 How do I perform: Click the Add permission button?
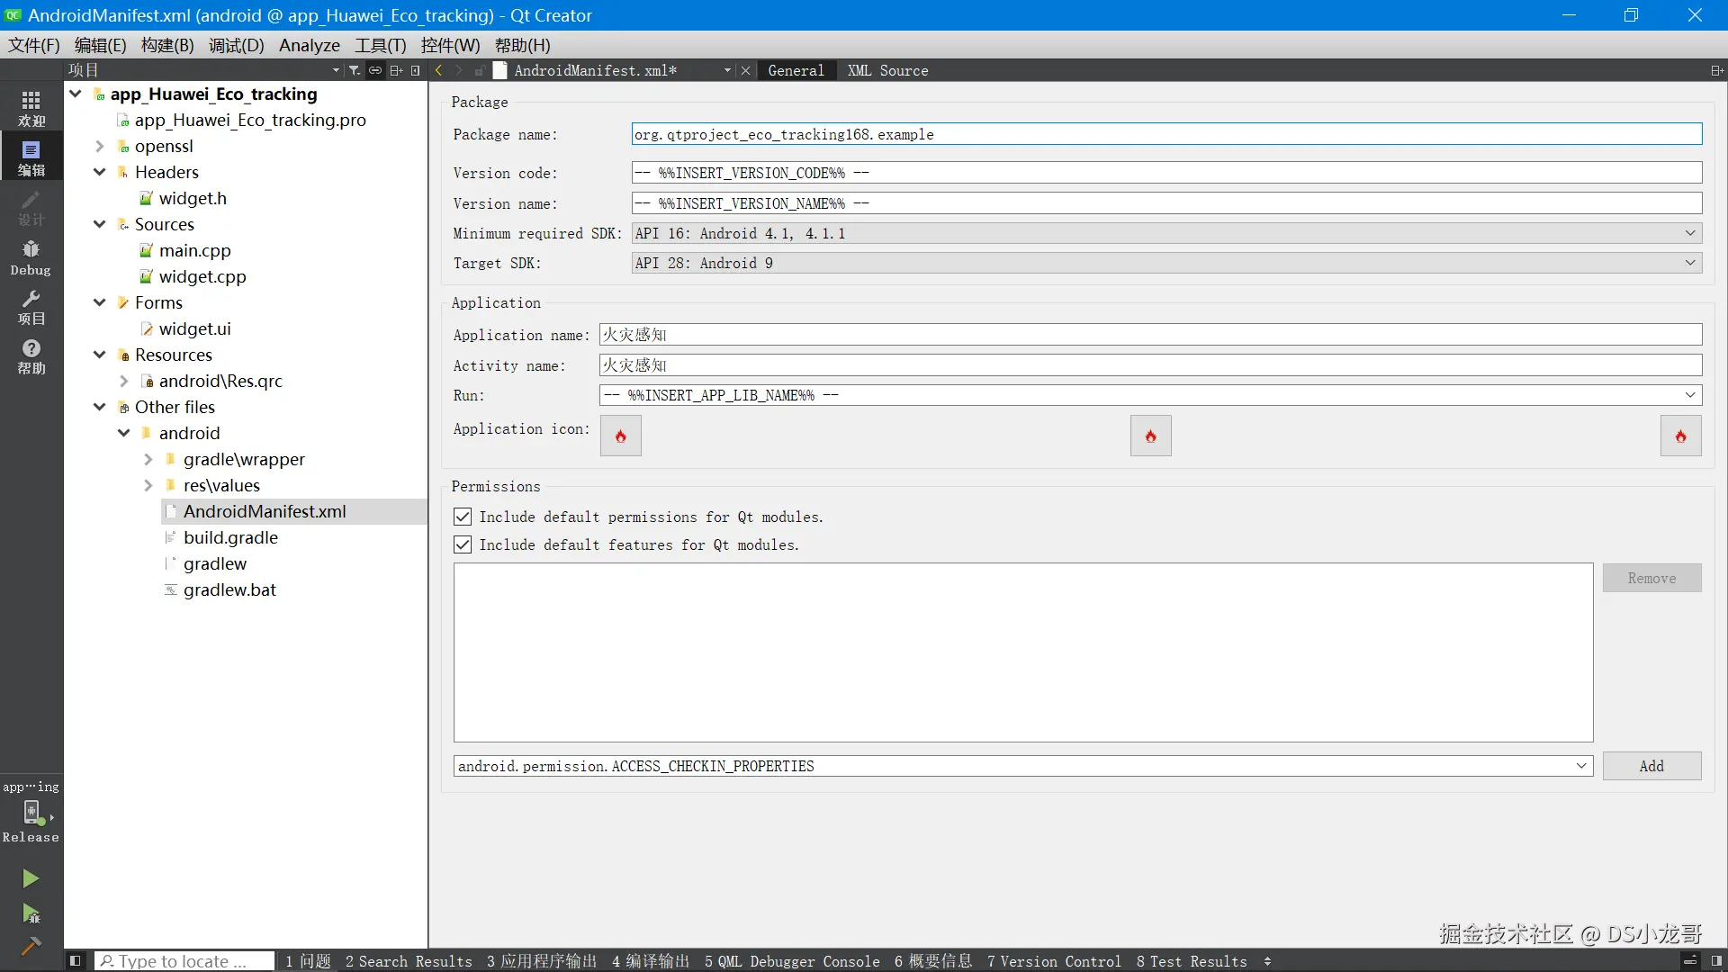[x=1651, y=766]
